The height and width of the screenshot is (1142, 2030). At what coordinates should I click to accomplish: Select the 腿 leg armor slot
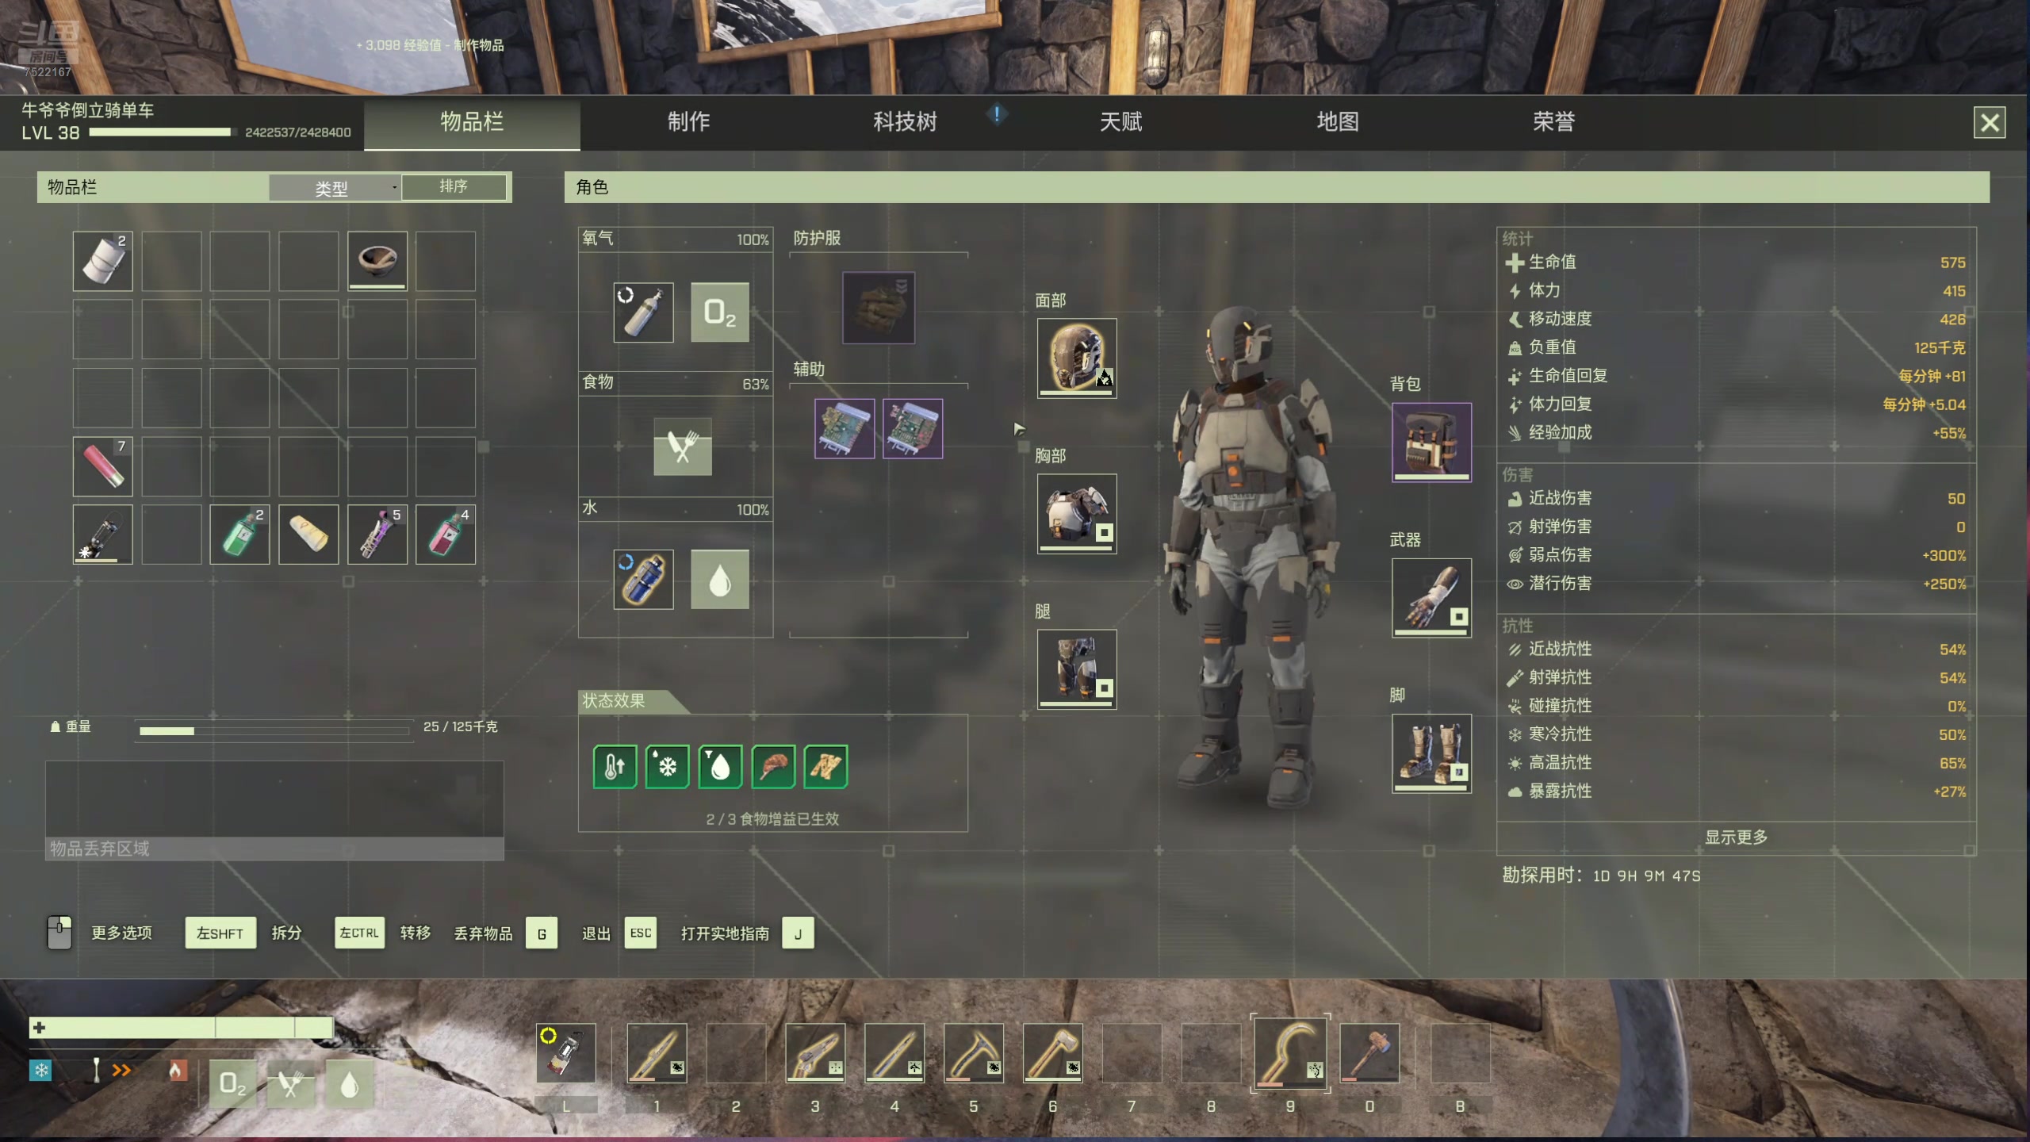(1077, 669)
